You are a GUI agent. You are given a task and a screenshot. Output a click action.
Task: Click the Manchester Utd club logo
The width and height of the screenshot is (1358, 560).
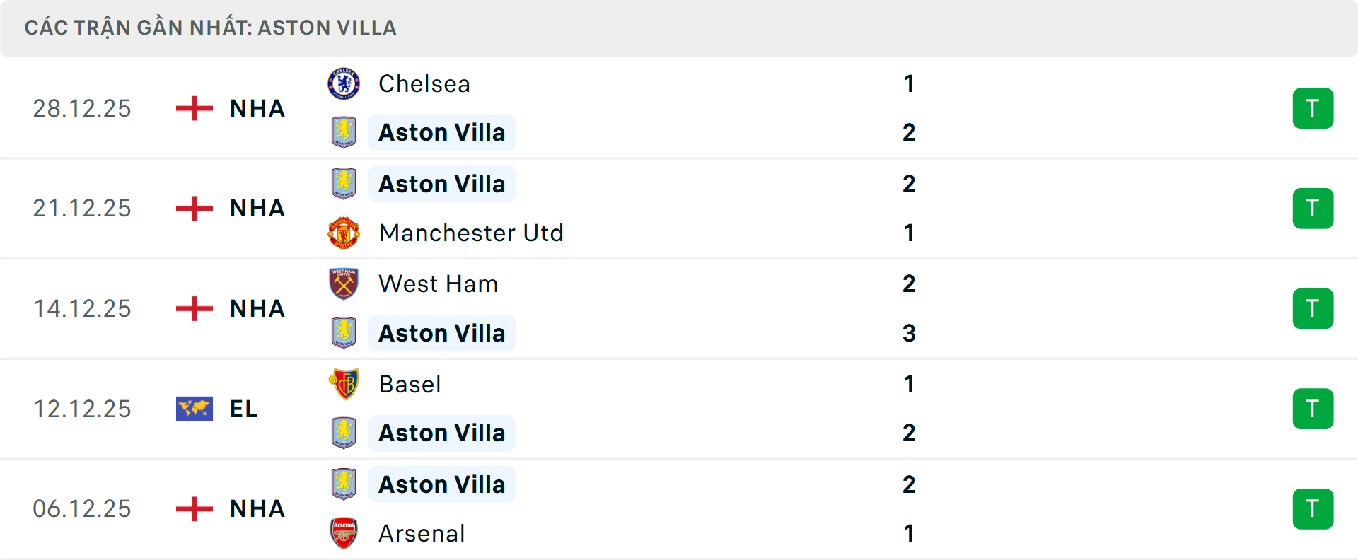coord(344,233)
